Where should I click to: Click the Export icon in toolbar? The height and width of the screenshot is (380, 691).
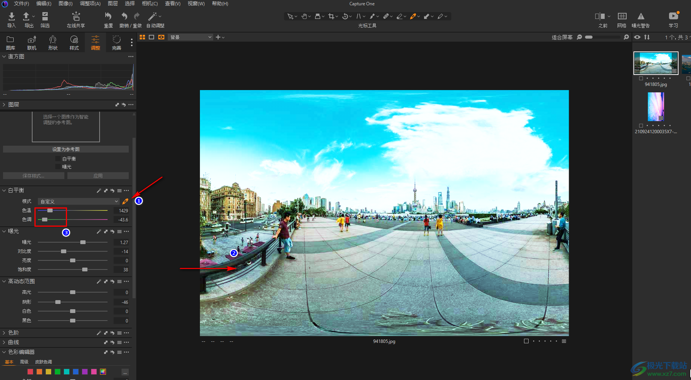(26, 17)
